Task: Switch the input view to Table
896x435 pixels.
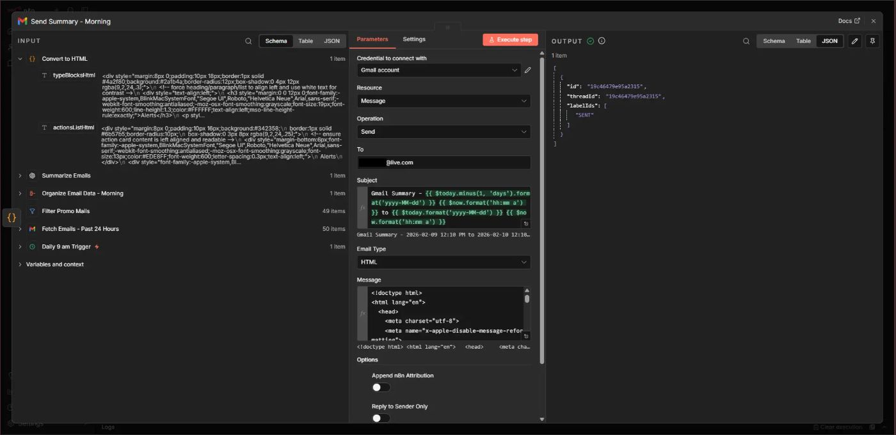Action: click(x=305, y=41)
